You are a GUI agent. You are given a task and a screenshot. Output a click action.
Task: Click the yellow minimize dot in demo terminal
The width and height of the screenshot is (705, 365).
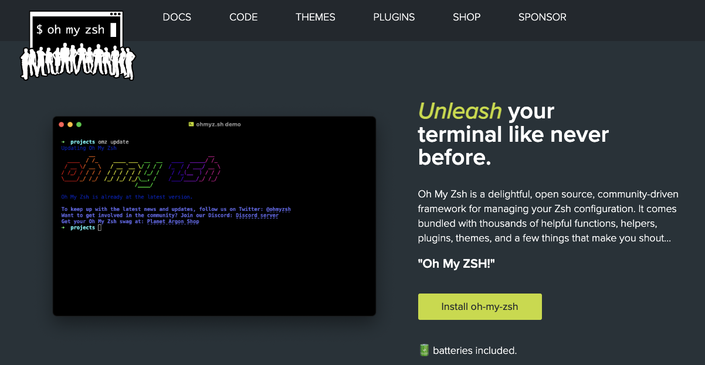[70, 124]
